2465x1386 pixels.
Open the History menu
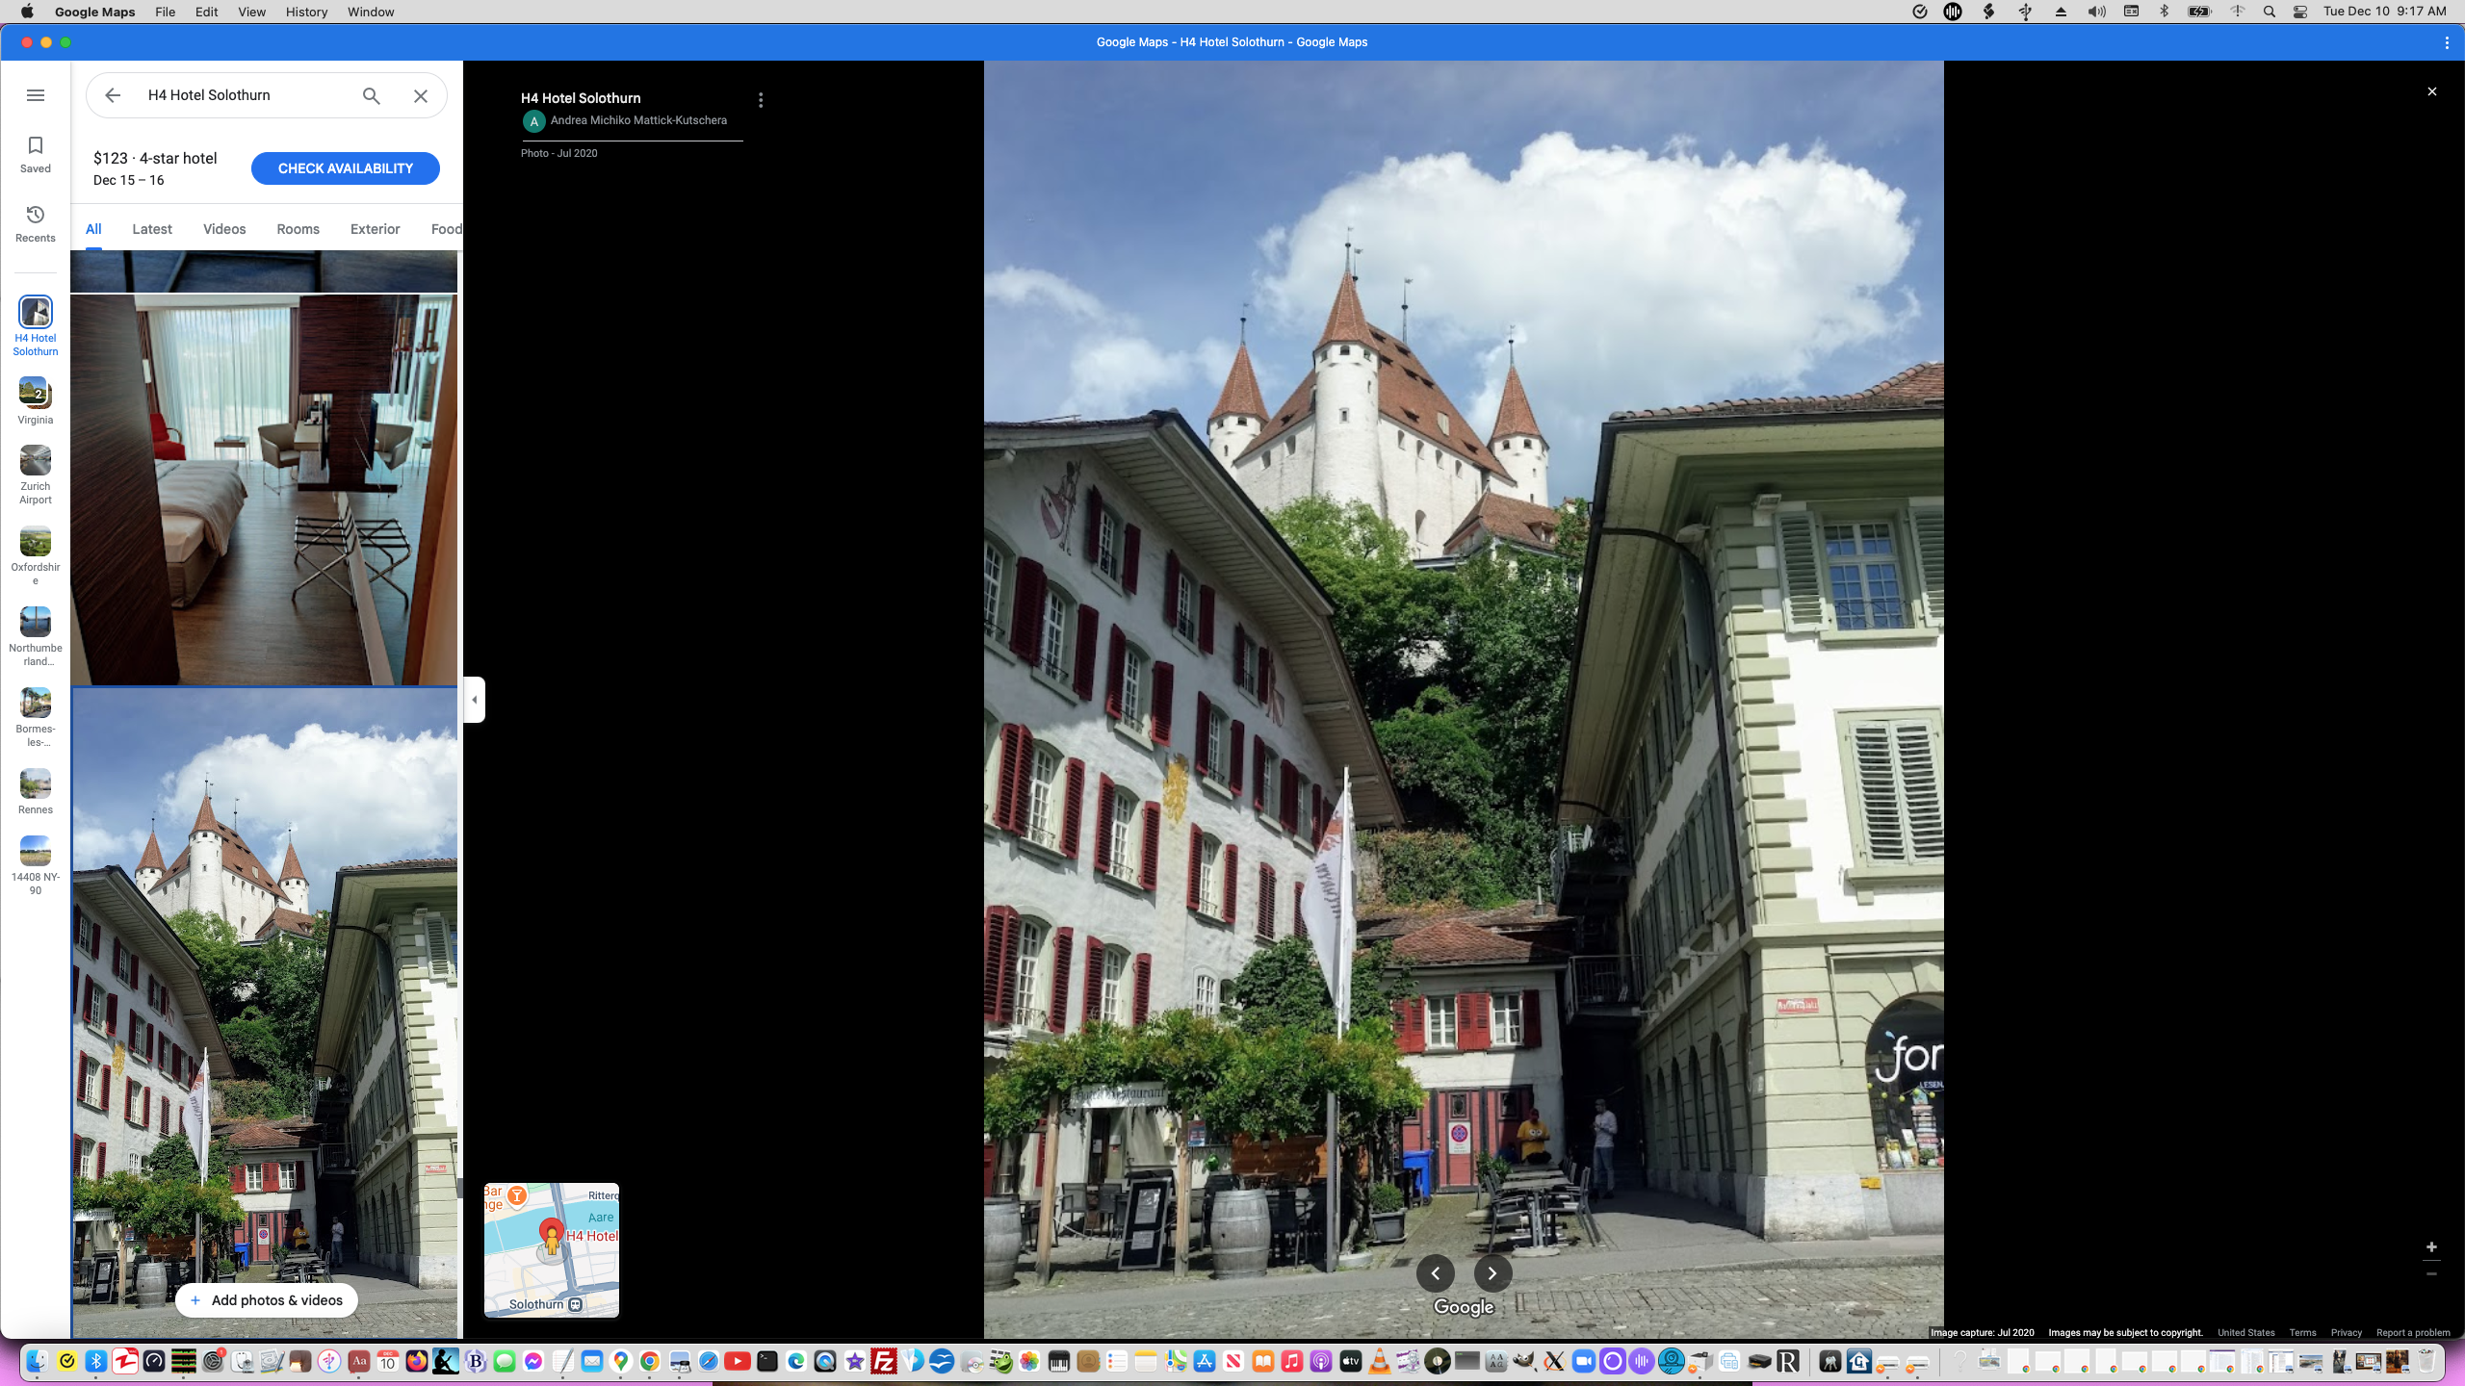306,12
